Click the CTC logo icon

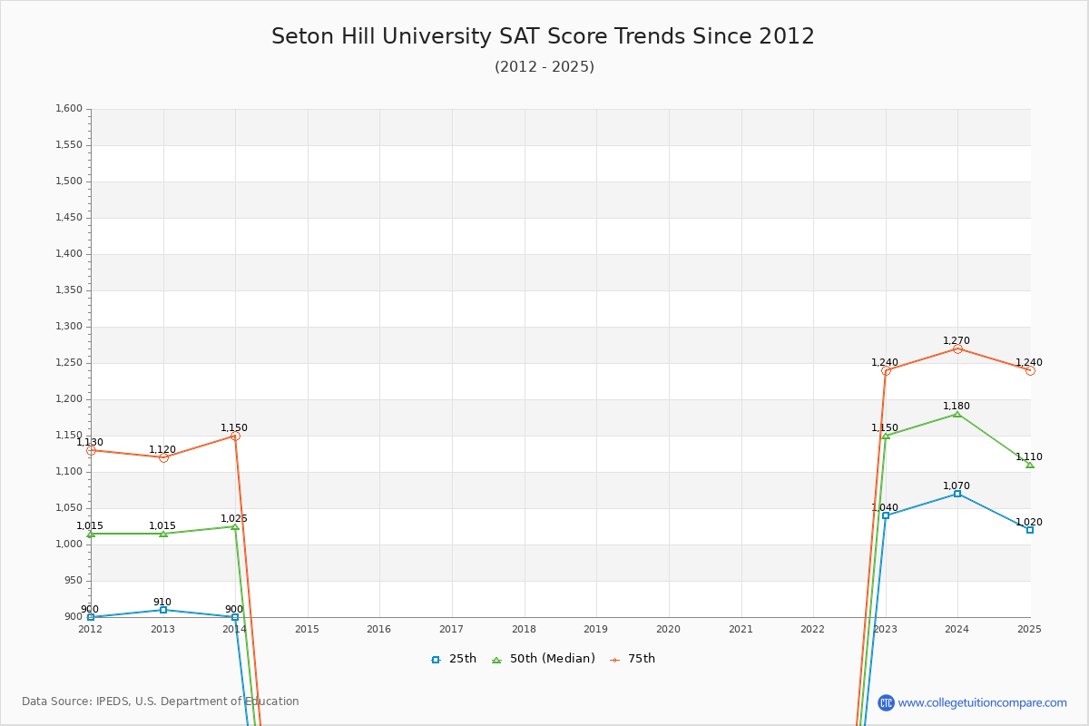point(886,702)
